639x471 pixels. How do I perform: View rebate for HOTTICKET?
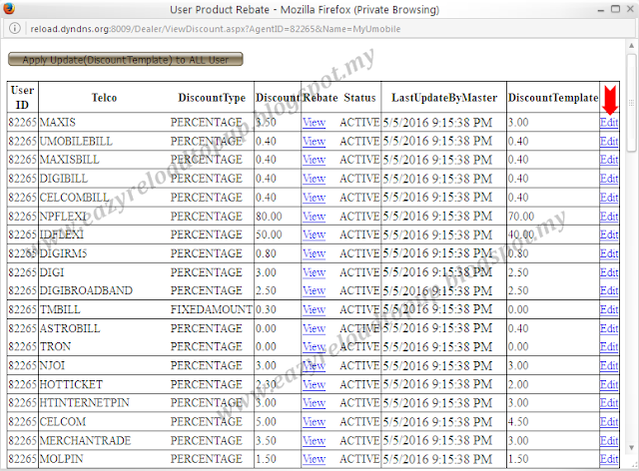click(x=314, y=384)
